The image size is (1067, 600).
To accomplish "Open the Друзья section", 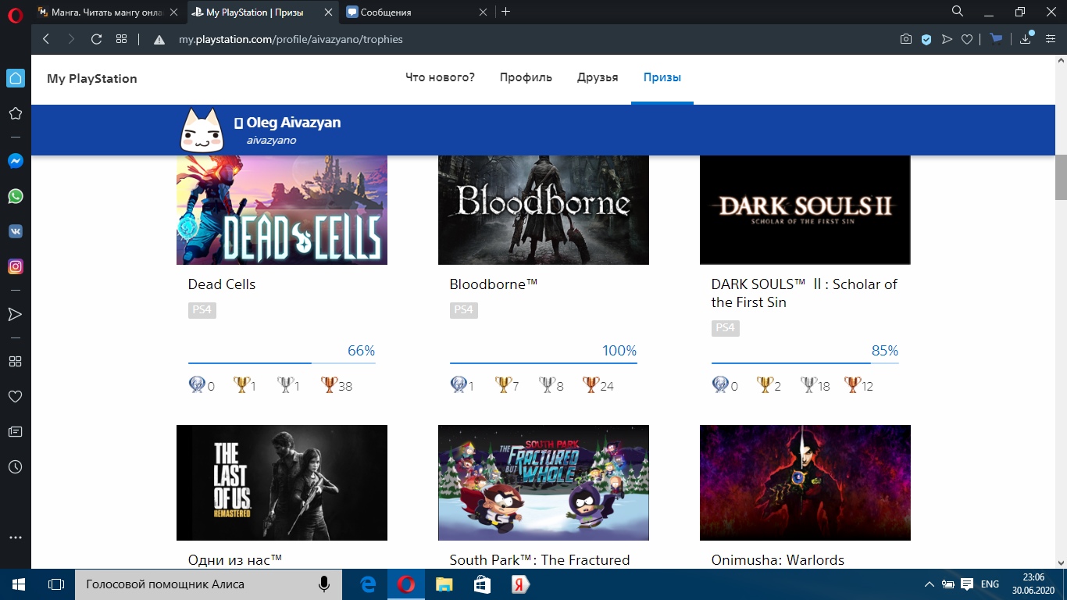I will pos(598,77).
